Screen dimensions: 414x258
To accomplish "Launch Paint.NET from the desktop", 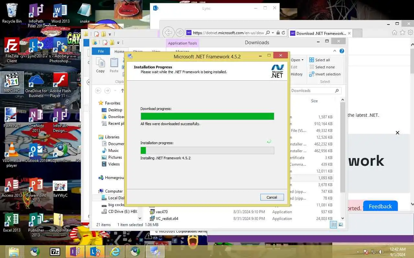I will (x=12, y=117).
